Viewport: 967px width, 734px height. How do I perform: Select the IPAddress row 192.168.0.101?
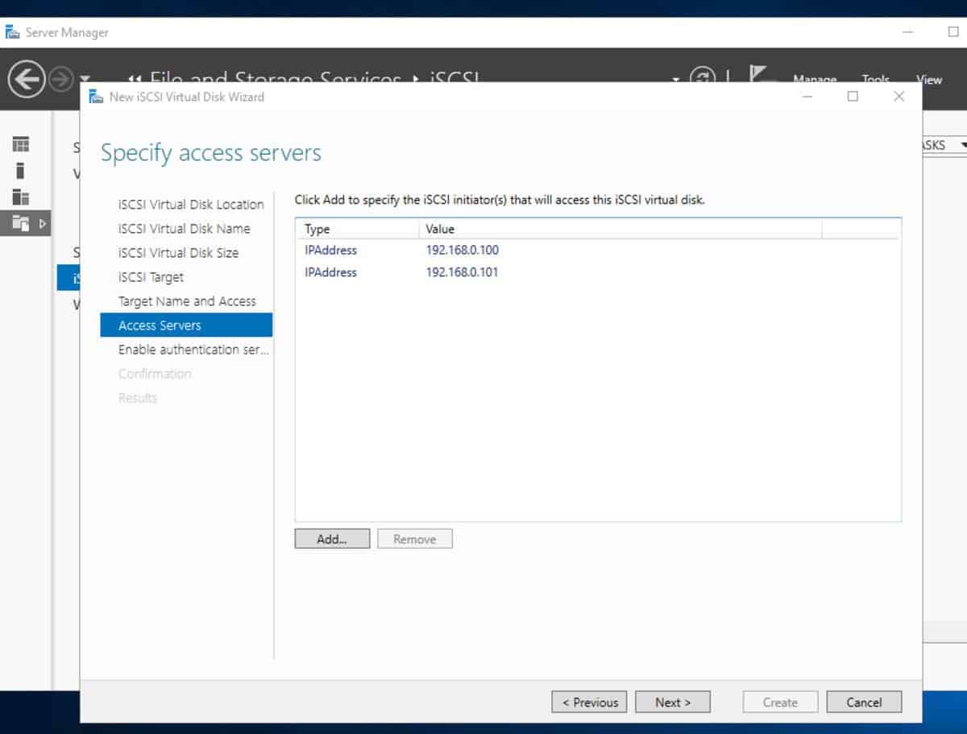pos(463,272)
